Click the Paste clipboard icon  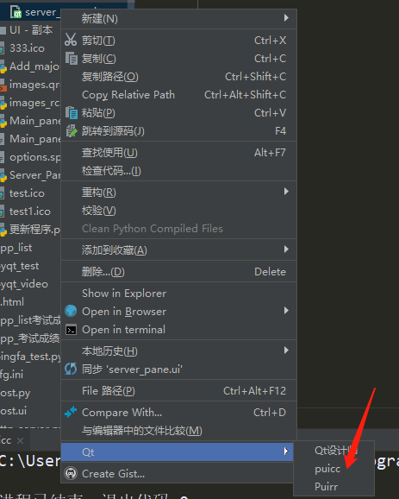coord(72,112)
